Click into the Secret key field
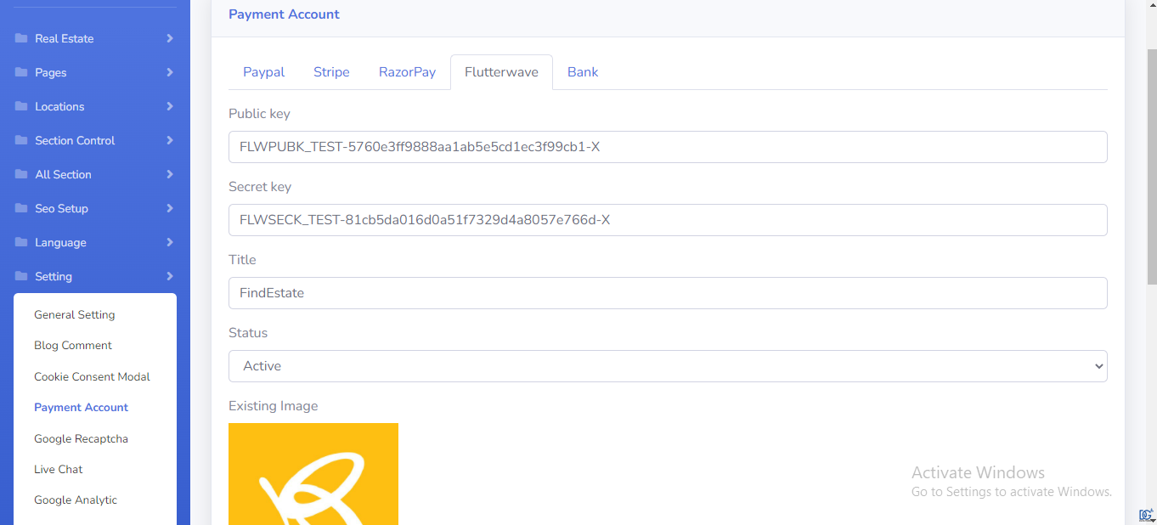 coord(668,220)
